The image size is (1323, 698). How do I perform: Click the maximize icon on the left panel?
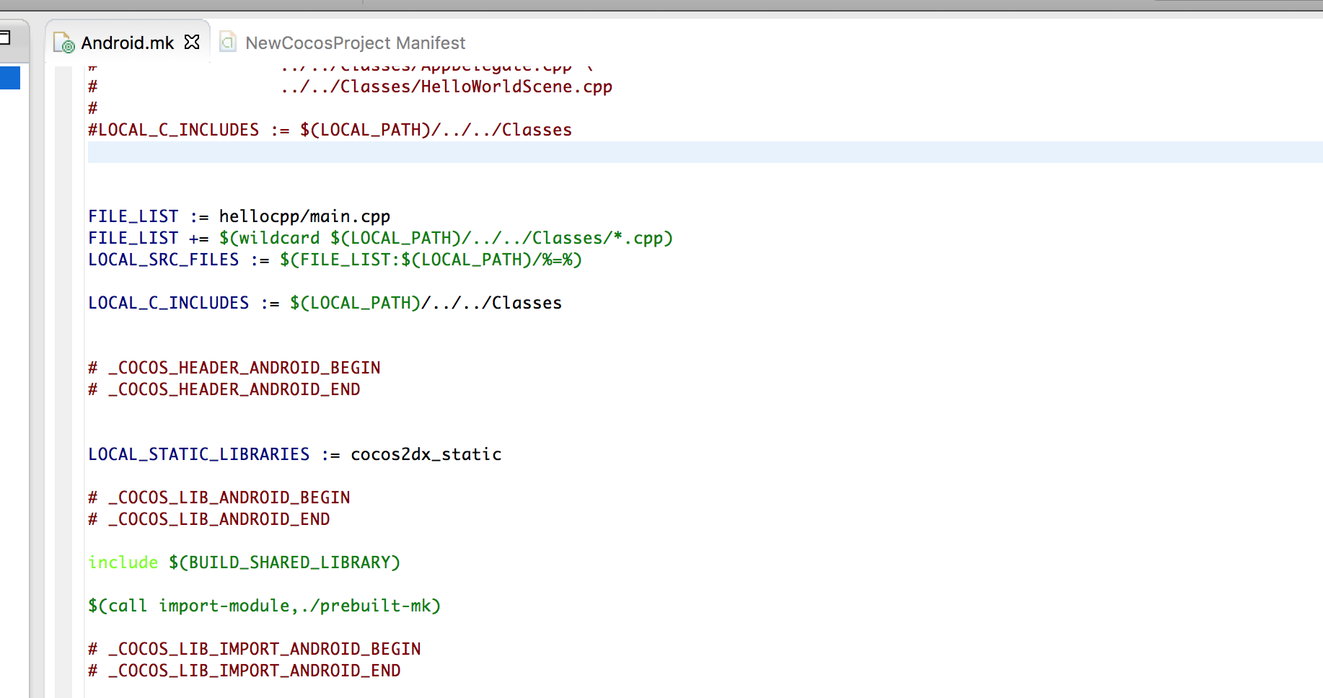pos(4,37)
